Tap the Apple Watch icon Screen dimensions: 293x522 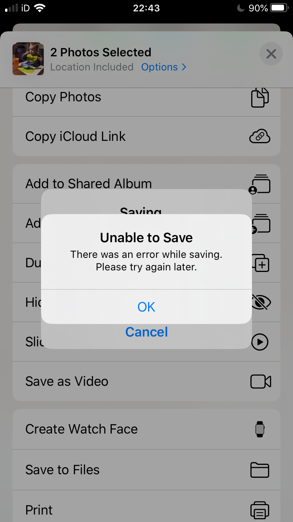tap(260, 429)
